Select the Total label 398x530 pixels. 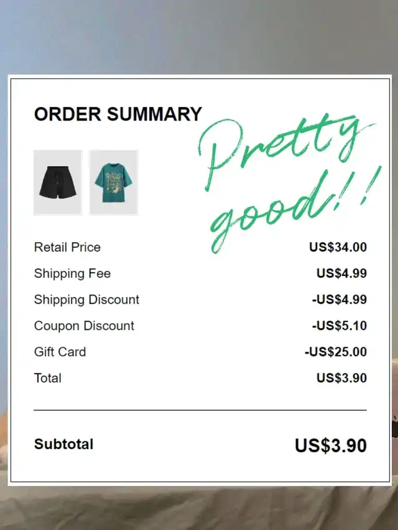48,378
